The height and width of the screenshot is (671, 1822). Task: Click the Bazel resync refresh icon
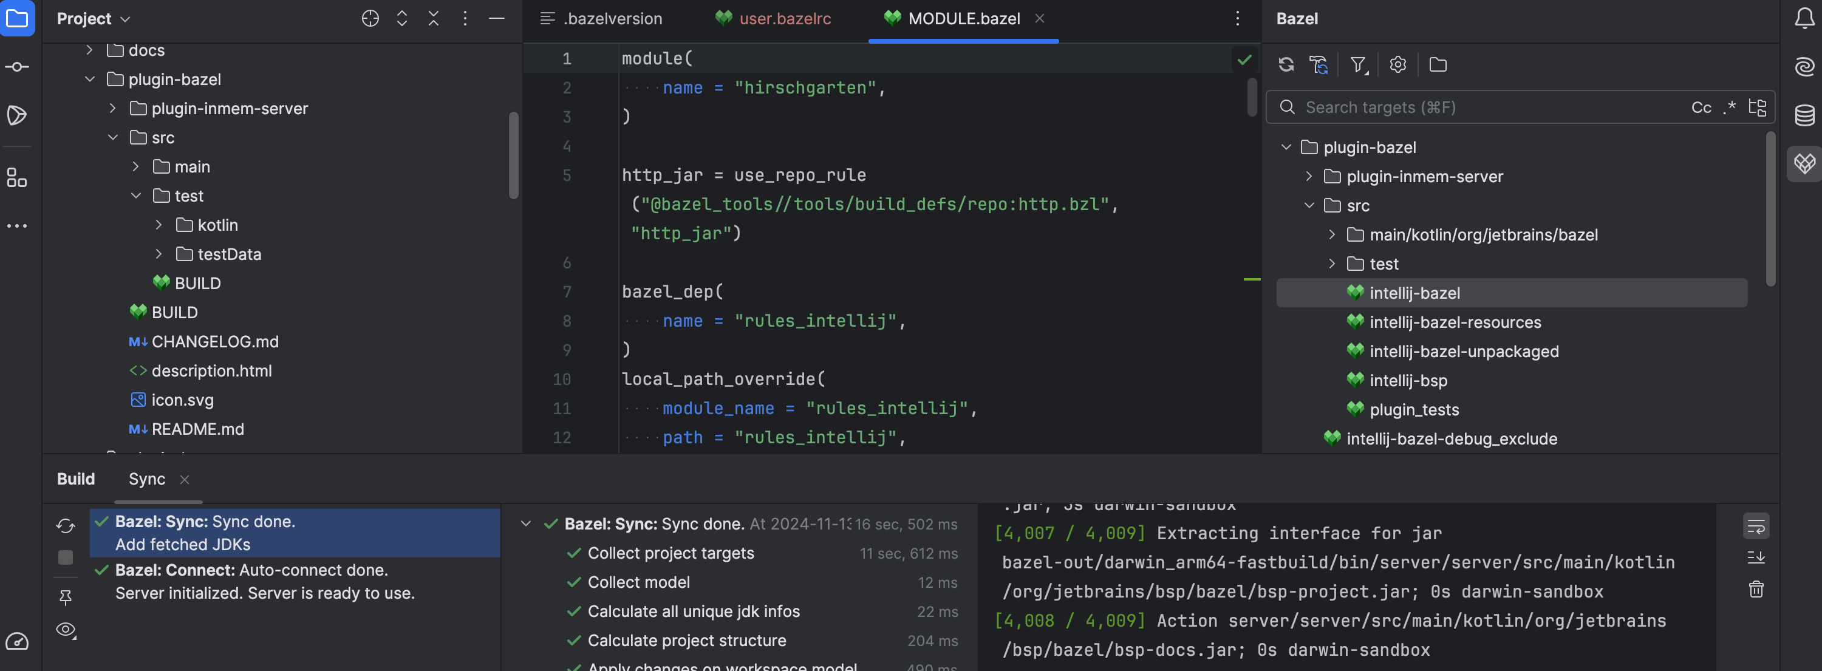[x=1286, y=65]
